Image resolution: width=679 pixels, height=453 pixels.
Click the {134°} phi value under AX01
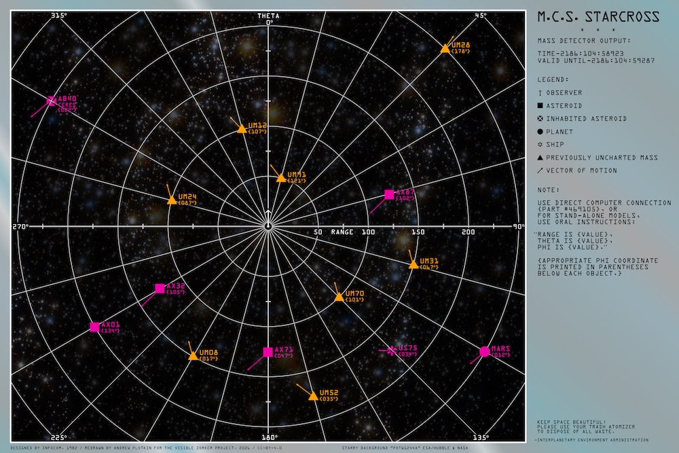tap(111, 331)
